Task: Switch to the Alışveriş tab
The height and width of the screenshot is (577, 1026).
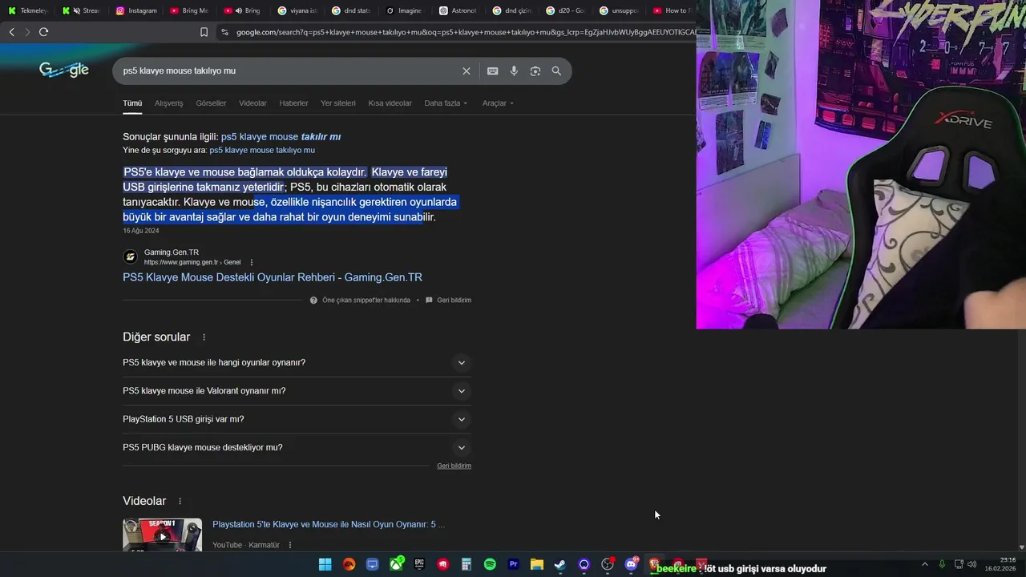Action: tap(168, 103)
